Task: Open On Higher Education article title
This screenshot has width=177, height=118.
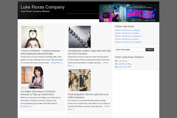Action: coord(38,93)
